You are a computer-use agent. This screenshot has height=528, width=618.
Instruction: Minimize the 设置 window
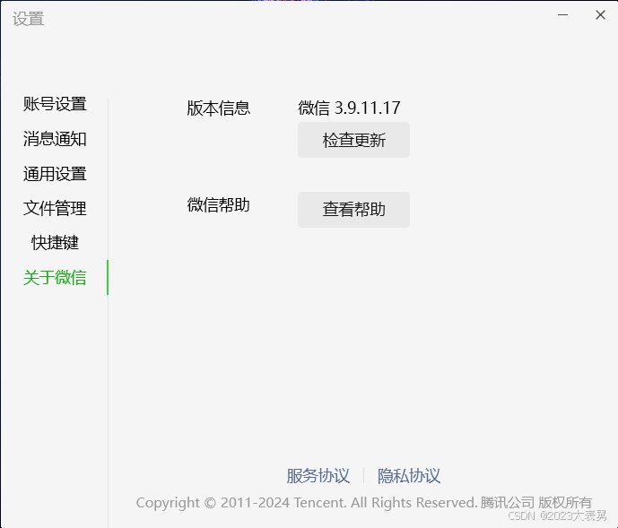562,15
